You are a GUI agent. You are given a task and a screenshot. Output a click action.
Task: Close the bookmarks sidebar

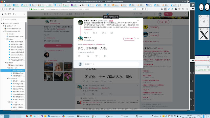click(x=24, y=14)
